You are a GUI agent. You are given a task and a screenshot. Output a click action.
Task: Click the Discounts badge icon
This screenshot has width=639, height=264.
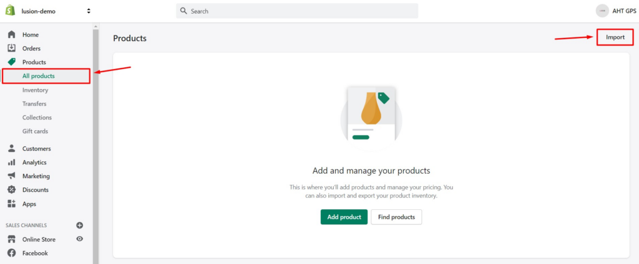tap(11, 189)
